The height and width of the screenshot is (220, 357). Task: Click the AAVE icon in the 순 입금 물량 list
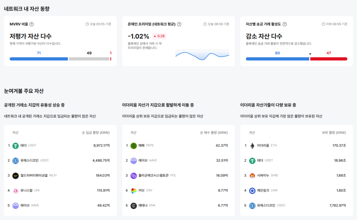click(15, 205)
